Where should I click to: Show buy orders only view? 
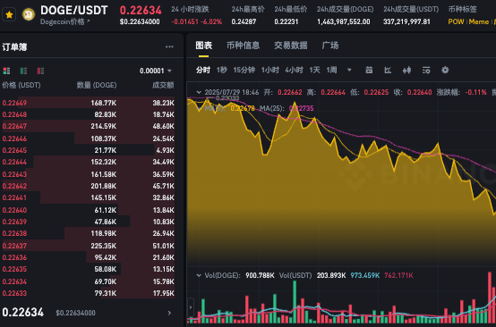click(x=23, y=71)
